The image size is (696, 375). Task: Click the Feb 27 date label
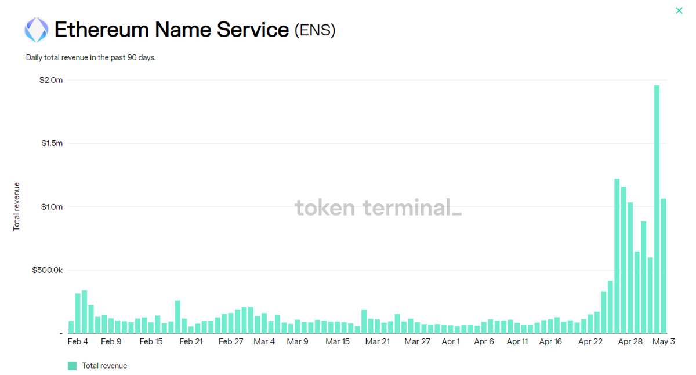231,342
